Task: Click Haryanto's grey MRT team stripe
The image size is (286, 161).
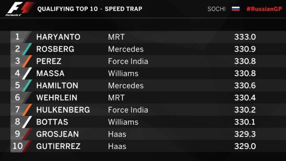Action: [27, 37]
